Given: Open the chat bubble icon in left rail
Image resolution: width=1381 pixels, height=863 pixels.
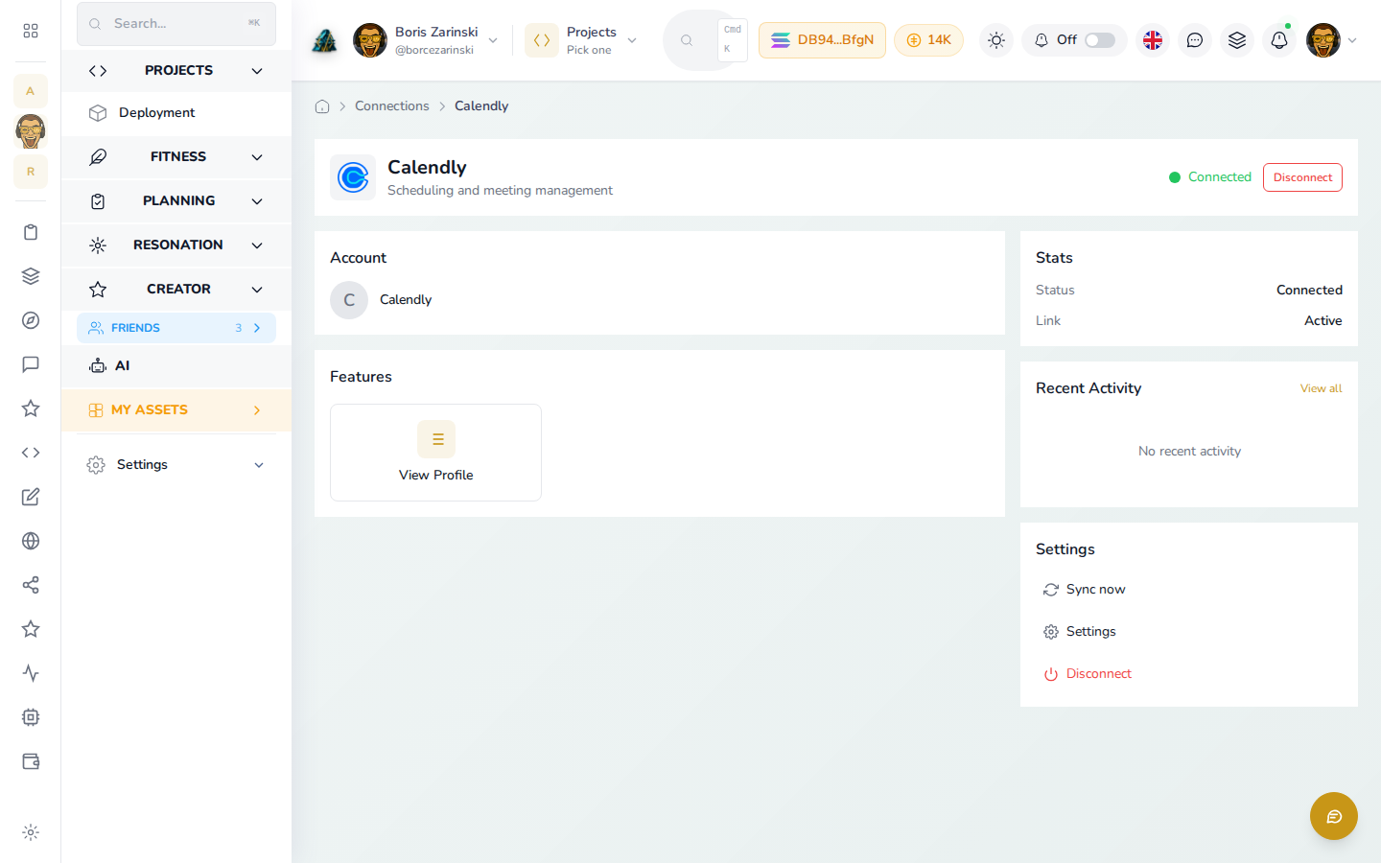Looking at the screenshot, I should (31, 364).
